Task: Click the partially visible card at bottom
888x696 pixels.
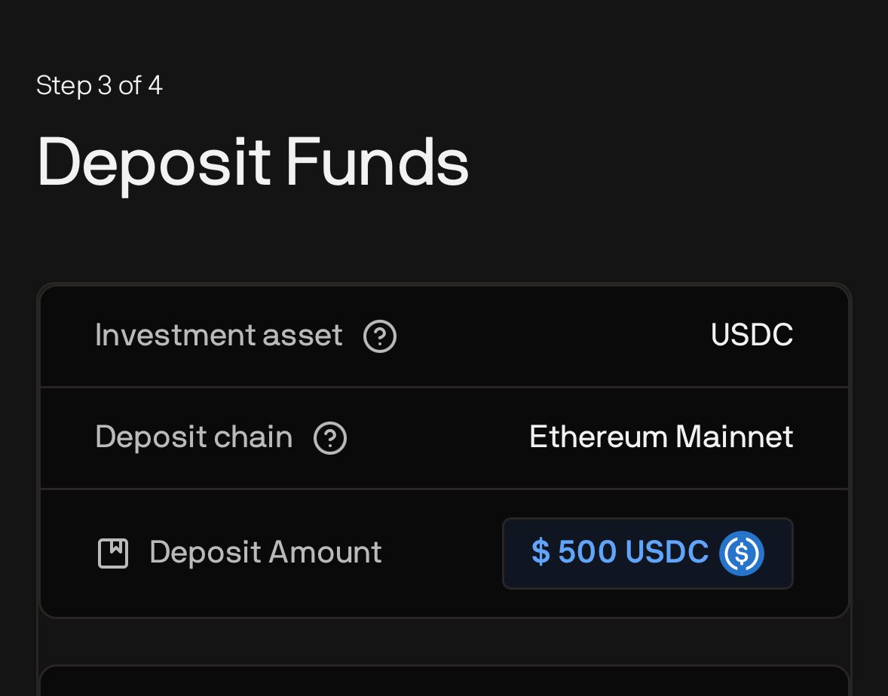Action: click(x=444, y=682)
